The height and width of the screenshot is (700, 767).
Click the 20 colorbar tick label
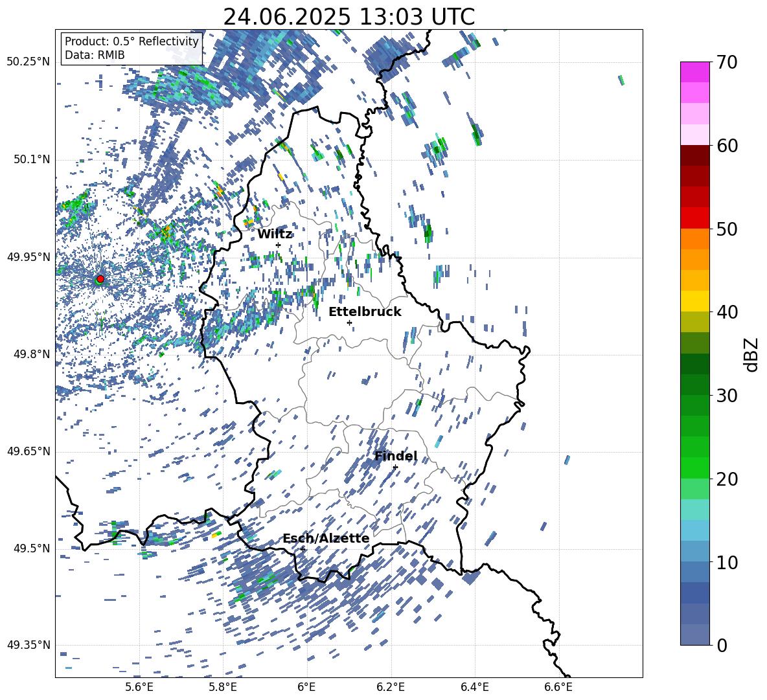coord(727,479)
